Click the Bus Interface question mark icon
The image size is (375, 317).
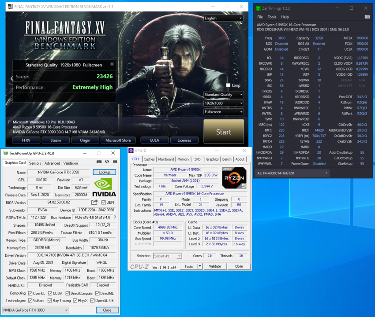pos(115,217)
